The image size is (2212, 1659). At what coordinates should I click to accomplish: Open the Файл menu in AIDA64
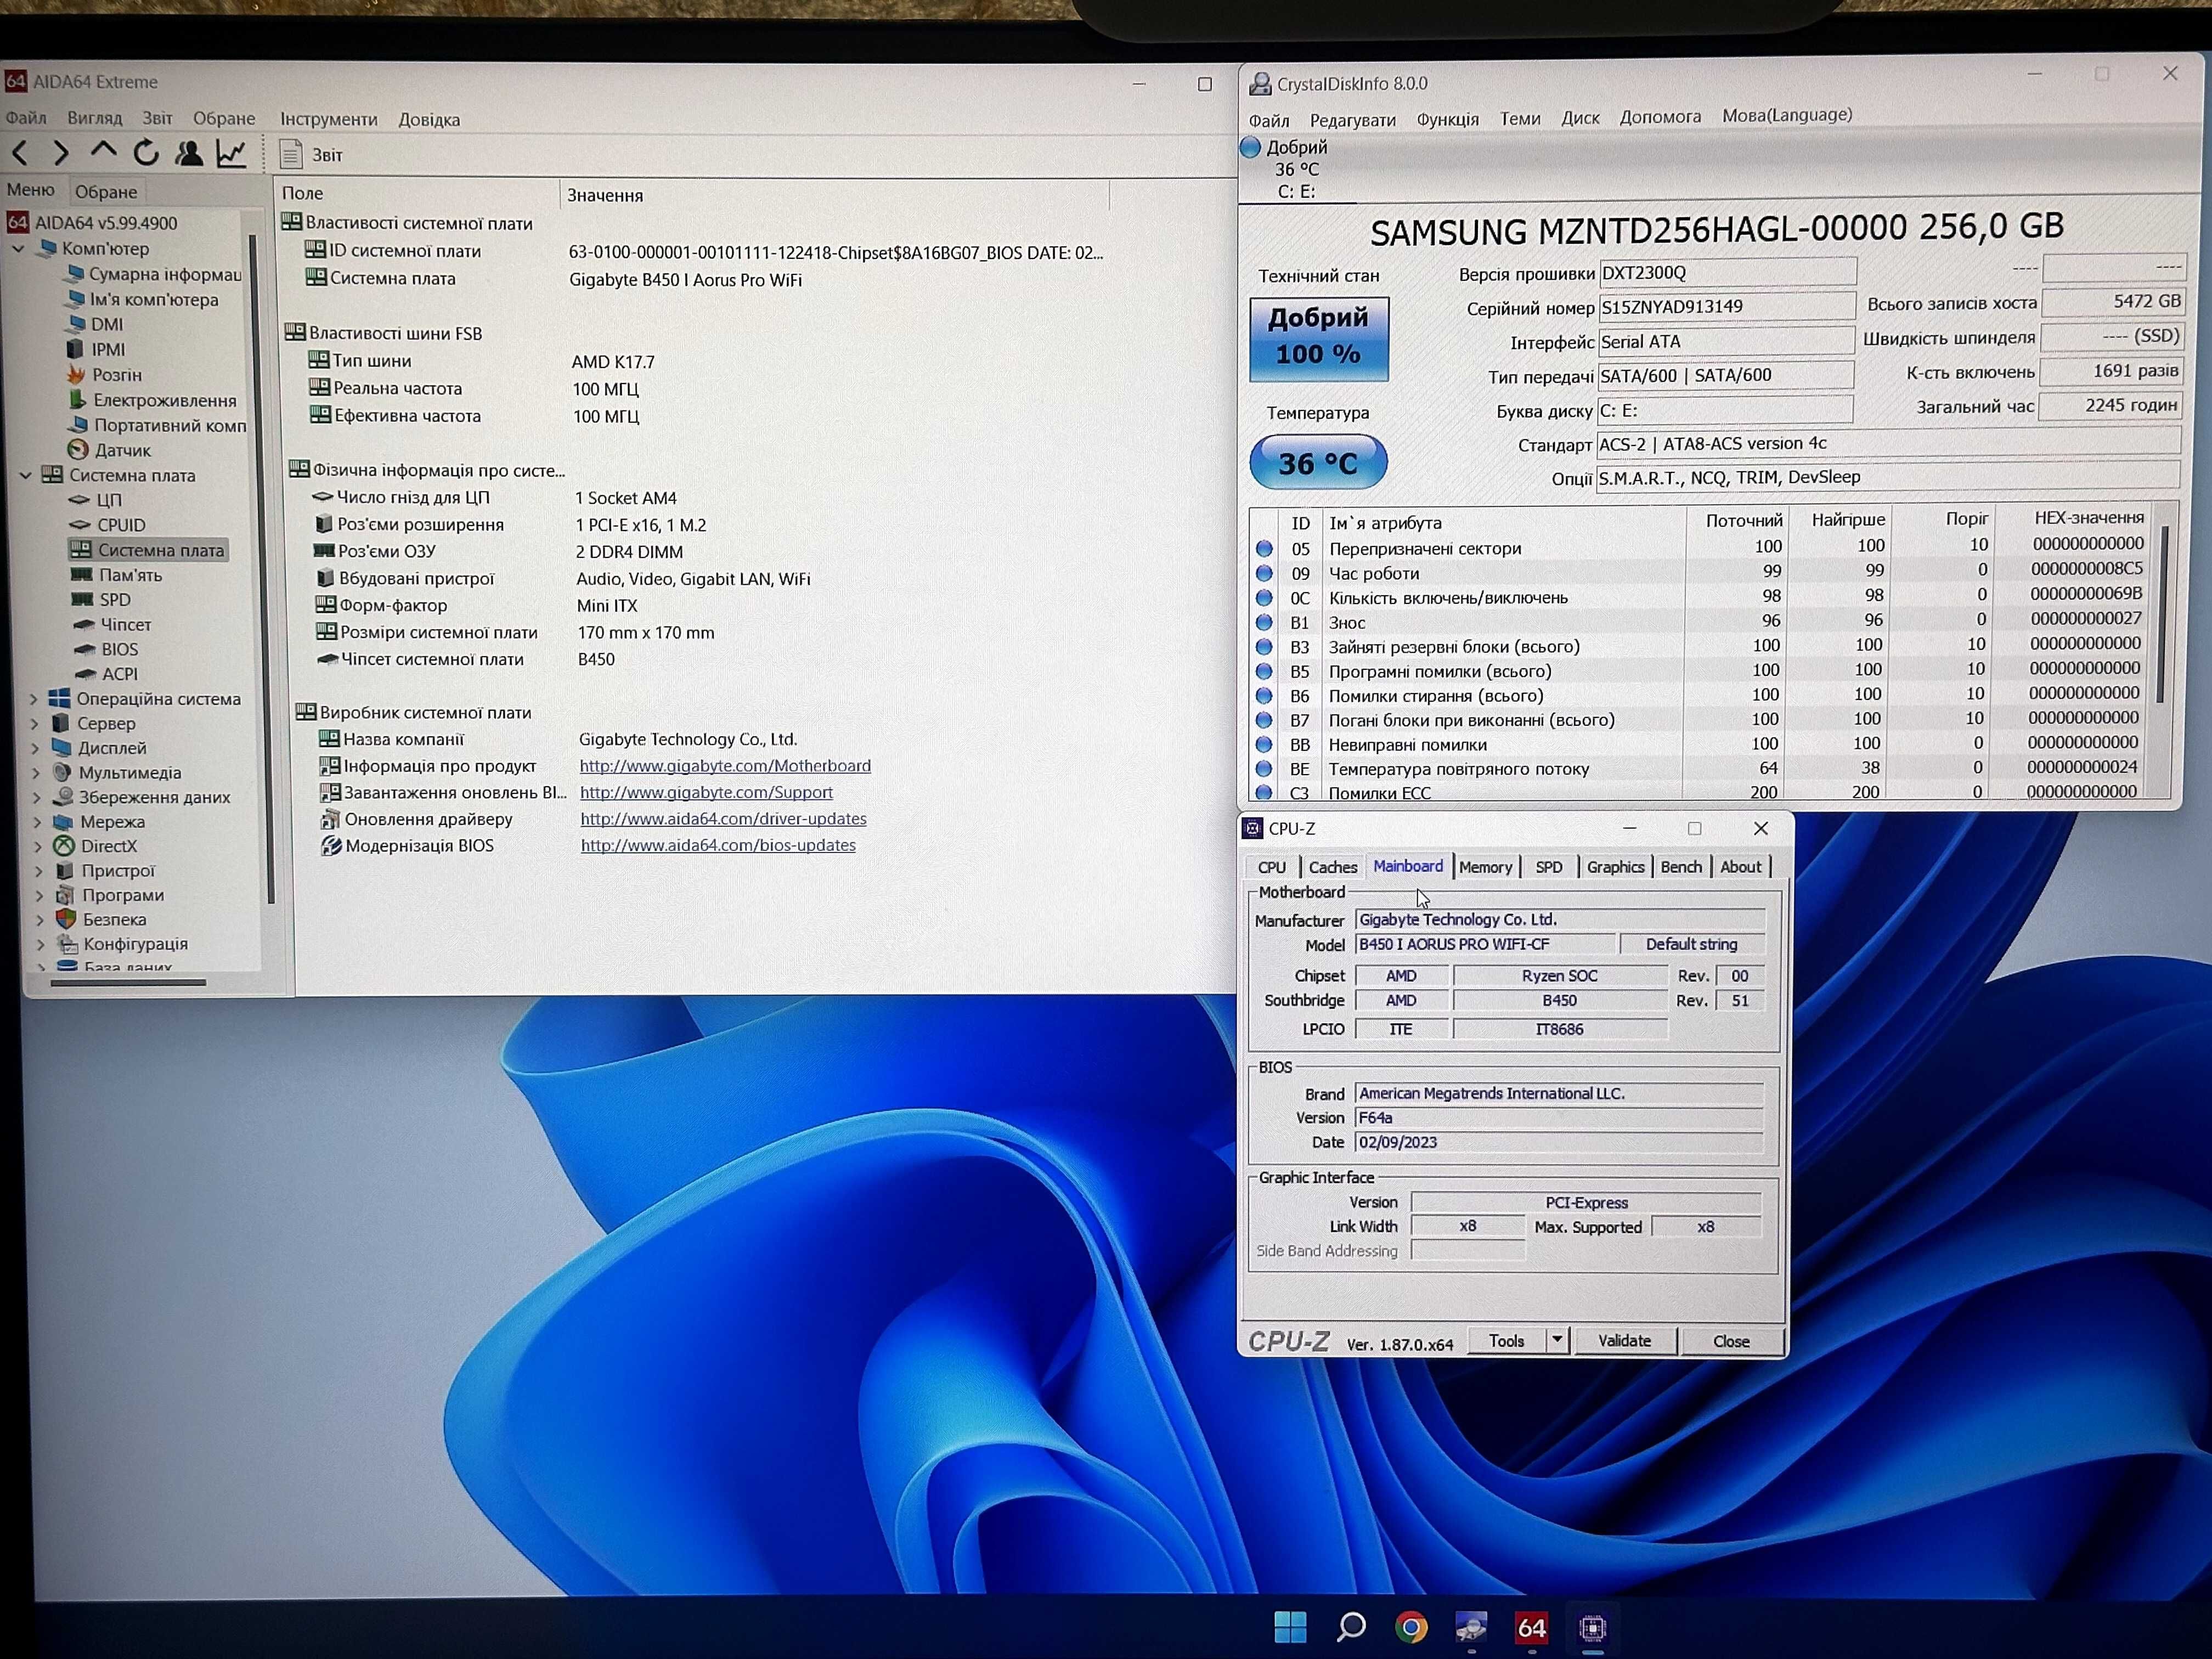(x=26, y=118)
